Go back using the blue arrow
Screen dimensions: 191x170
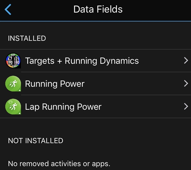click(x=8, y=10)
